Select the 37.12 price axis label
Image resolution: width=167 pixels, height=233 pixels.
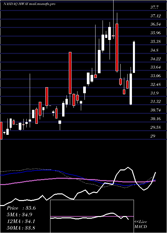pyautogui.click(x=156, y=16)
